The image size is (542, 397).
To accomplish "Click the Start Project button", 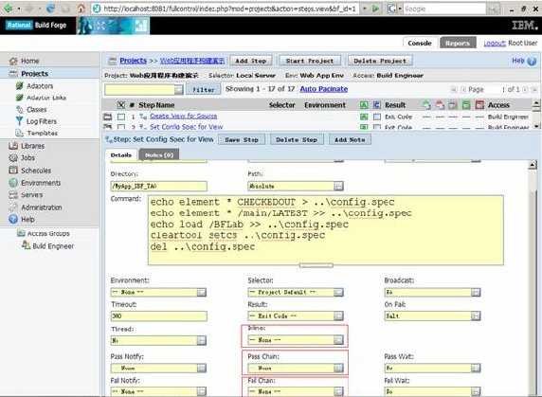I will 310,62.
